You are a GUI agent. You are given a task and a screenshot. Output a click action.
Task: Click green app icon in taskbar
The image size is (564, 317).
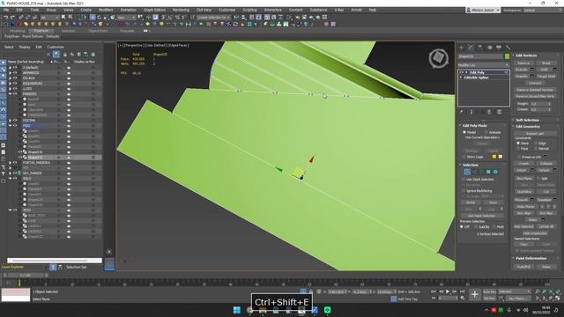tap(327, 310)
